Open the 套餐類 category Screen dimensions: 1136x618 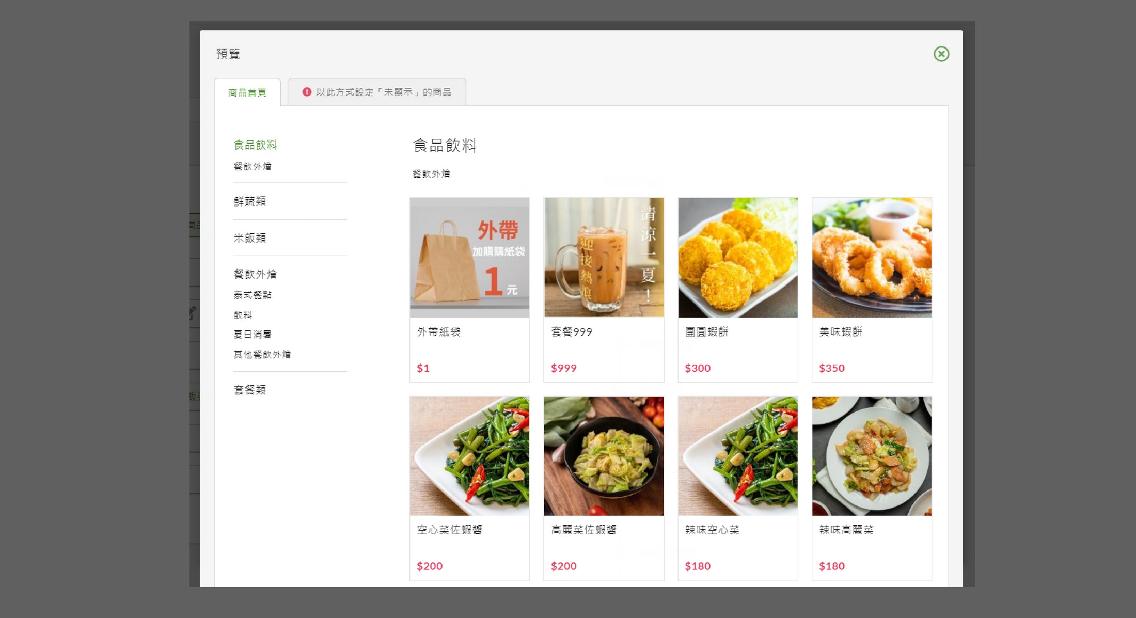250,390
